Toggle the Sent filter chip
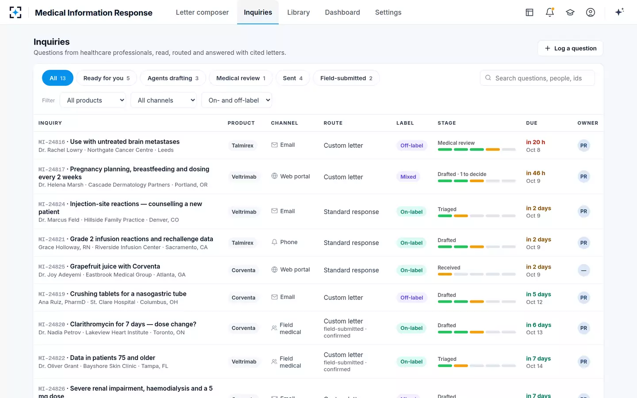The image size is (637, 398). [293, 78]
